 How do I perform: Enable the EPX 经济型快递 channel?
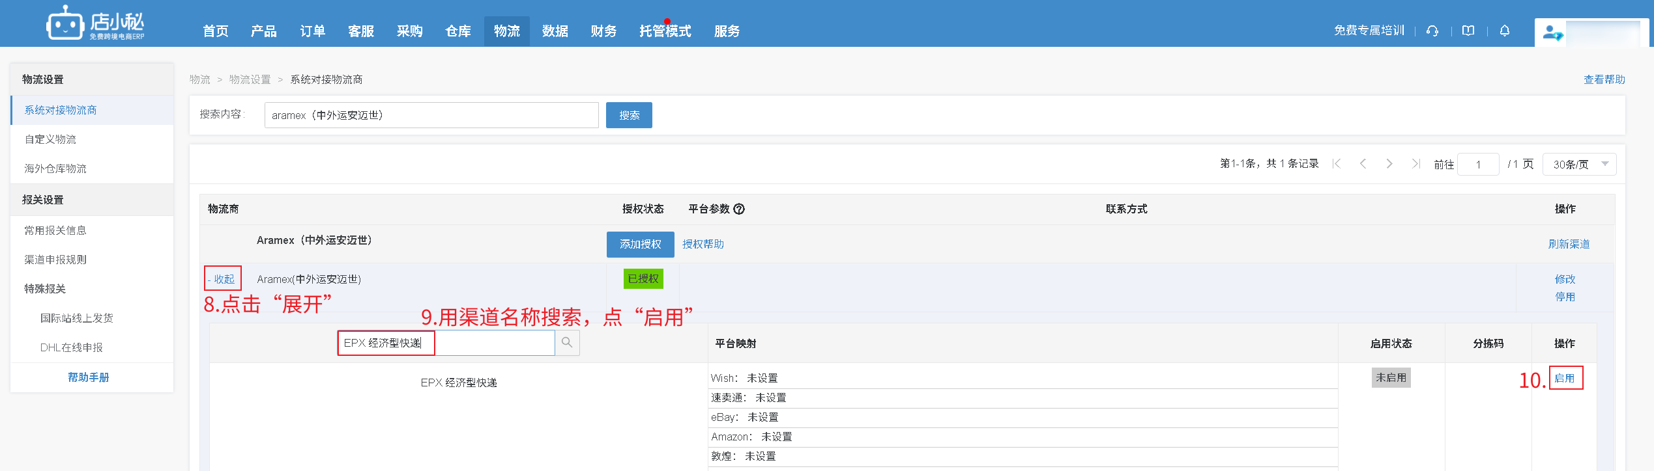(x=1565, y=378)
